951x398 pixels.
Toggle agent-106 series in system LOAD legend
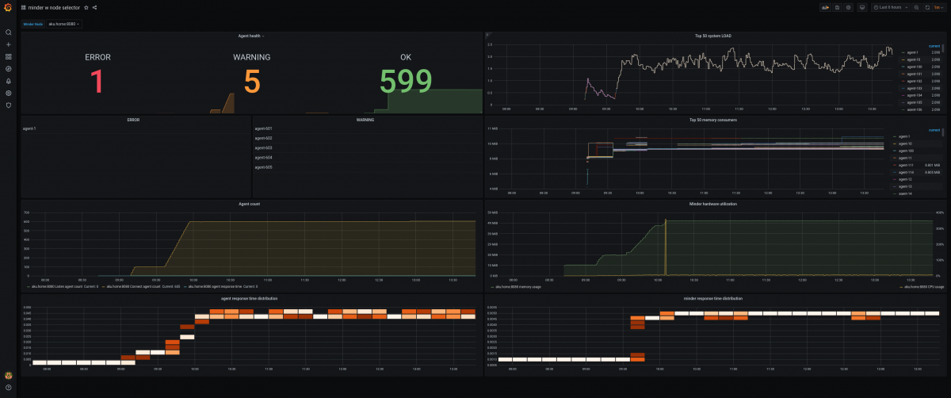tap(913, 109)
